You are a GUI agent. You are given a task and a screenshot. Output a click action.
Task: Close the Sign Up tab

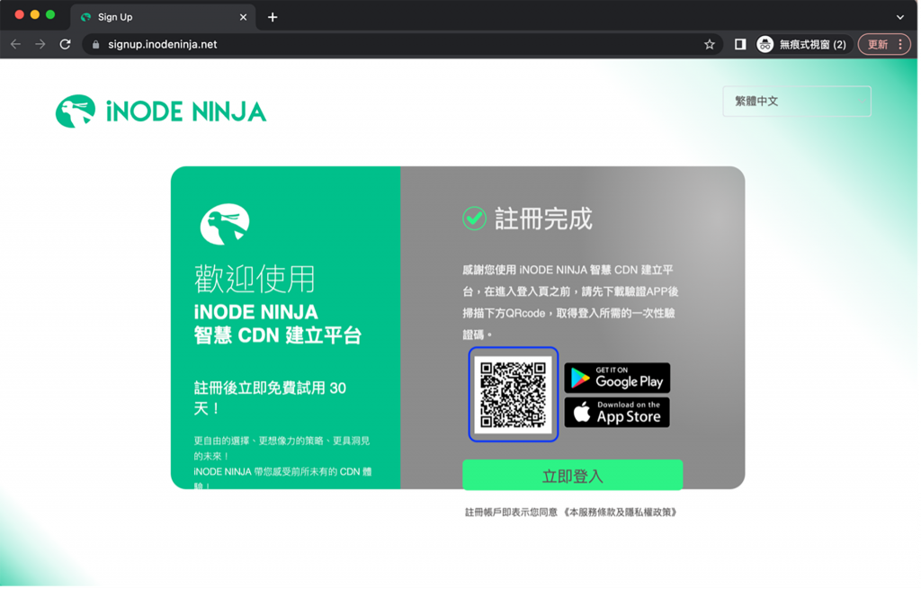(243, 17)
